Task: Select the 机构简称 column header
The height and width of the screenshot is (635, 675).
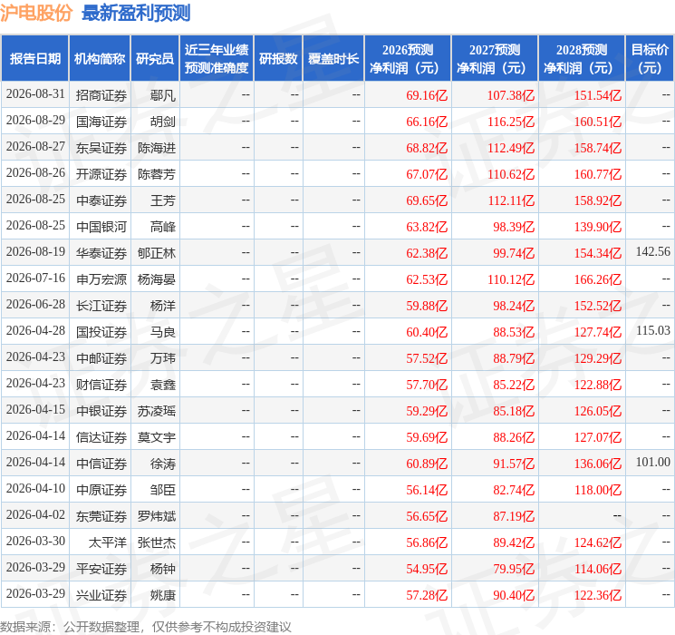Action: coord(100,59)
